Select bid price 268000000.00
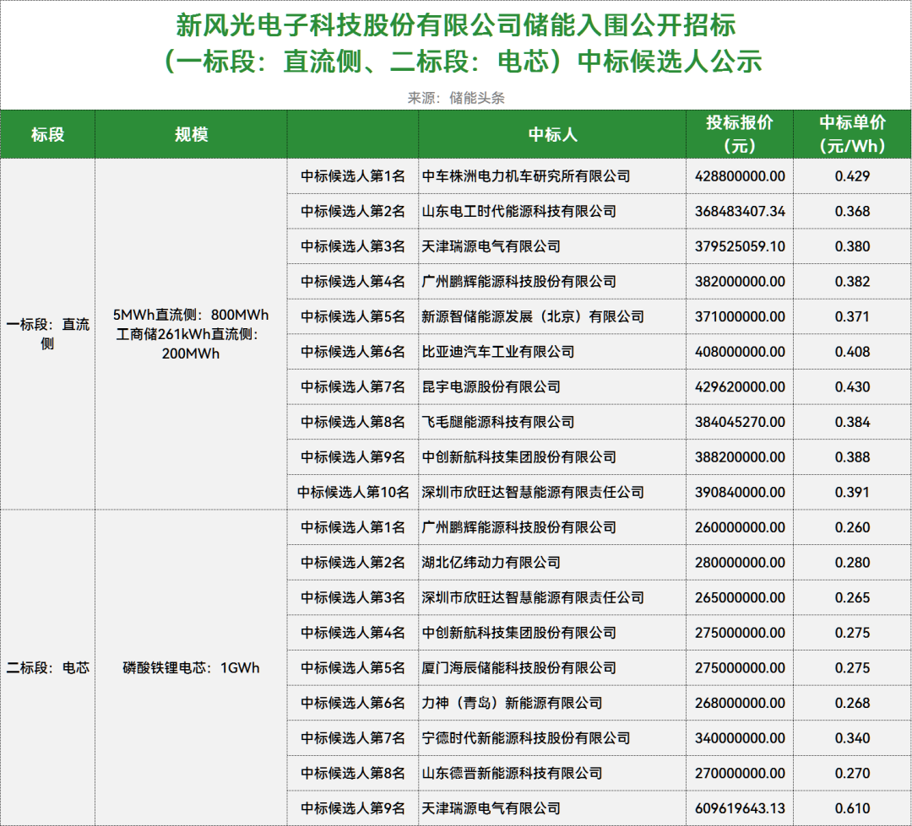This screenshot has height=826, width=912. (x=740, y=703)
